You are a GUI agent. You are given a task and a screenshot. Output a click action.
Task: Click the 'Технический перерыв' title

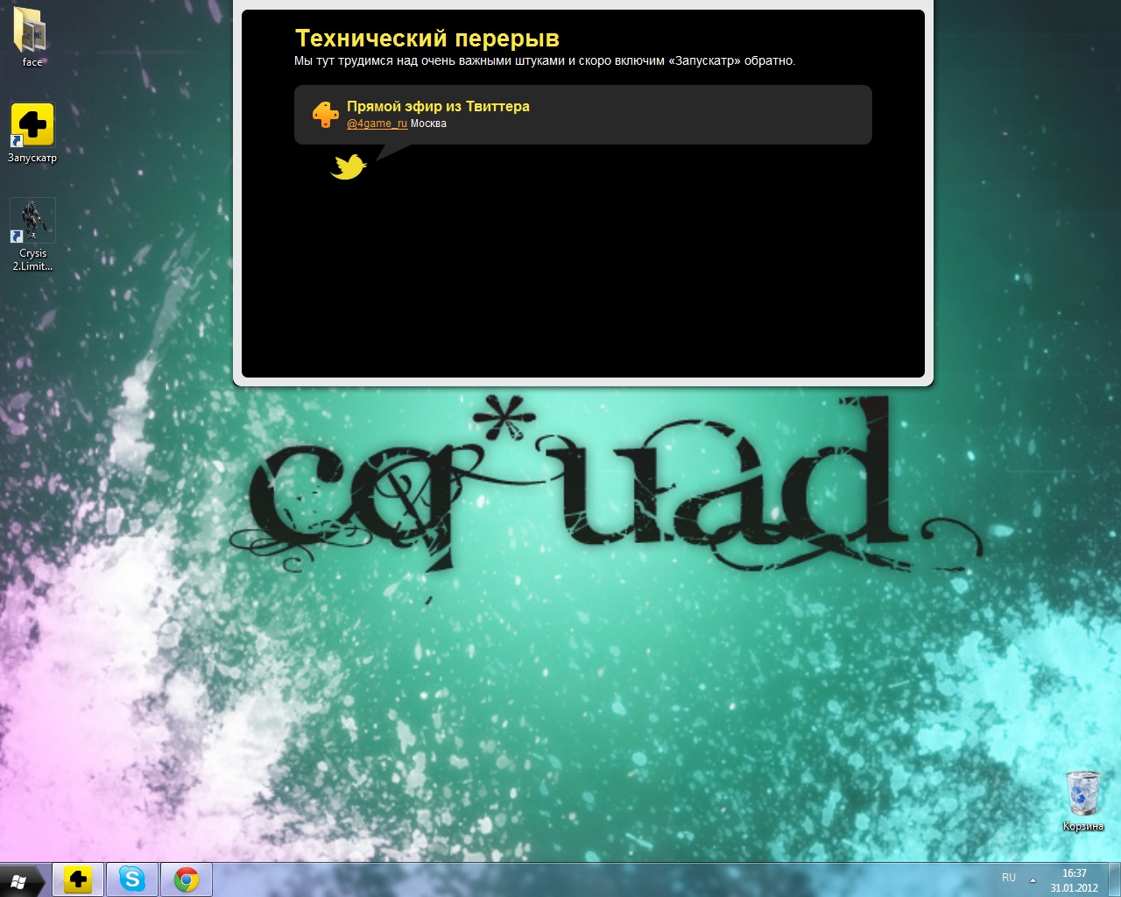(x=427, y=39)
